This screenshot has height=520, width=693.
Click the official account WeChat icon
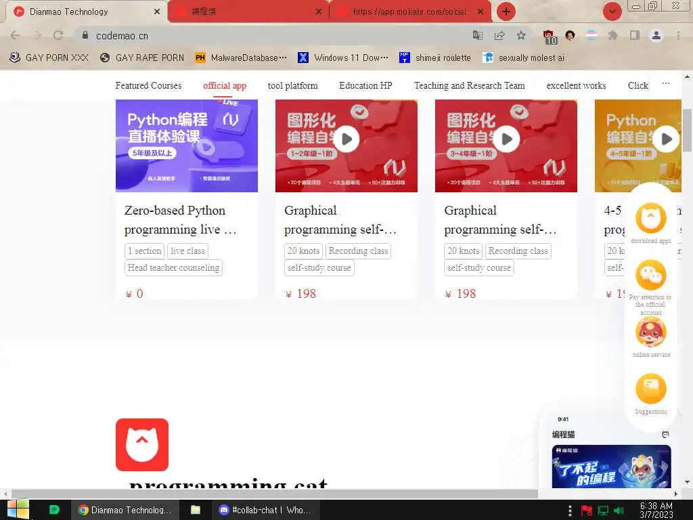point(650,275)
